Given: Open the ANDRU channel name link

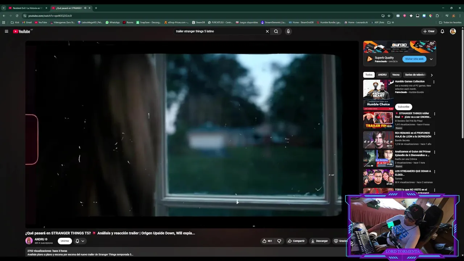Looking at the screenshot, I should (x=39, y=239).
